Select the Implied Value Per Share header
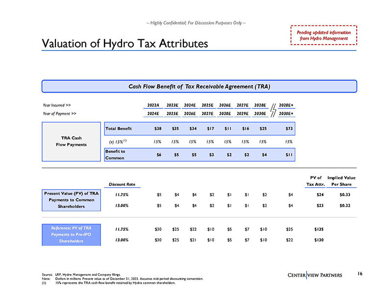Screen dimensions: 392x303 coord(343,181)
